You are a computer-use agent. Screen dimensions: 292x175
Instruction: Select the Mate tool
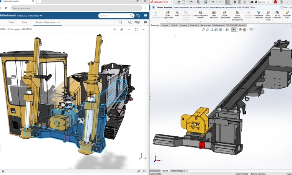click(177, 14)
